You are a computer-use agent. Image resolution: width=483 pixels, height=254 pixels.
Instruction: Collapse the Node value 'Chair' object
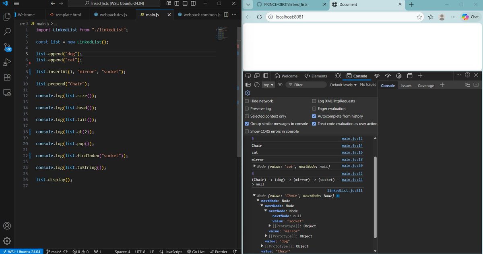coord(254,196)
